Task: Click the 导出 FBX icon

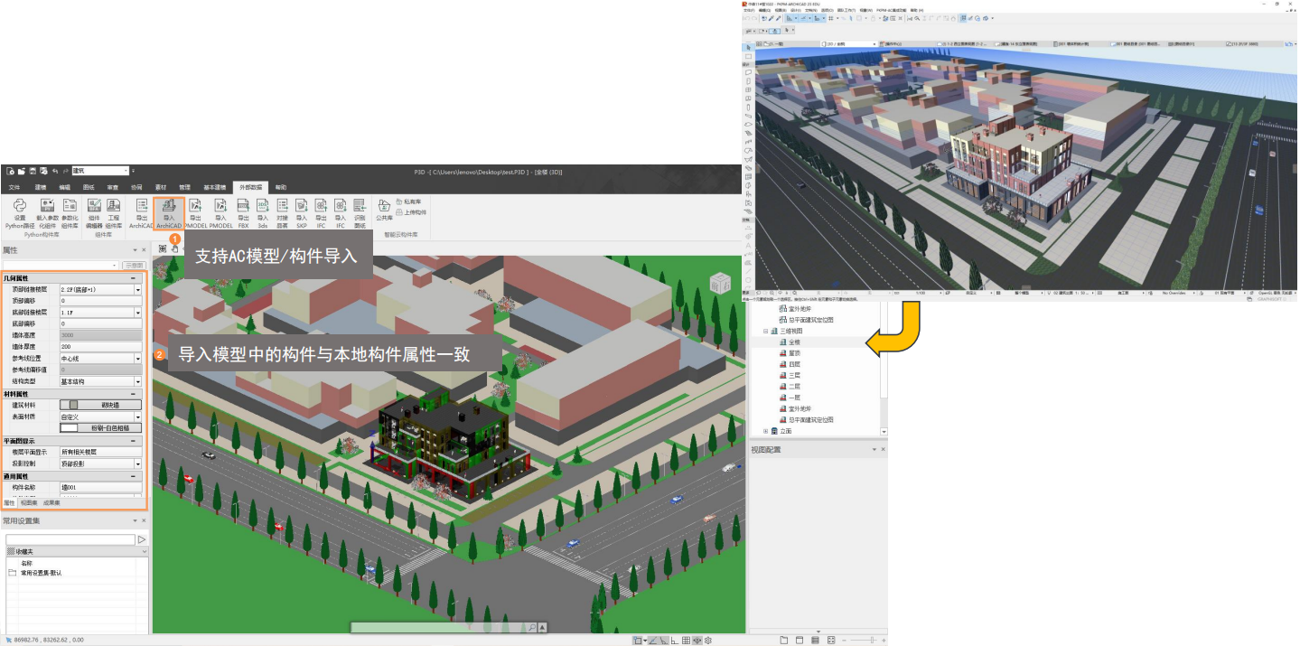Action: point(243,211)
